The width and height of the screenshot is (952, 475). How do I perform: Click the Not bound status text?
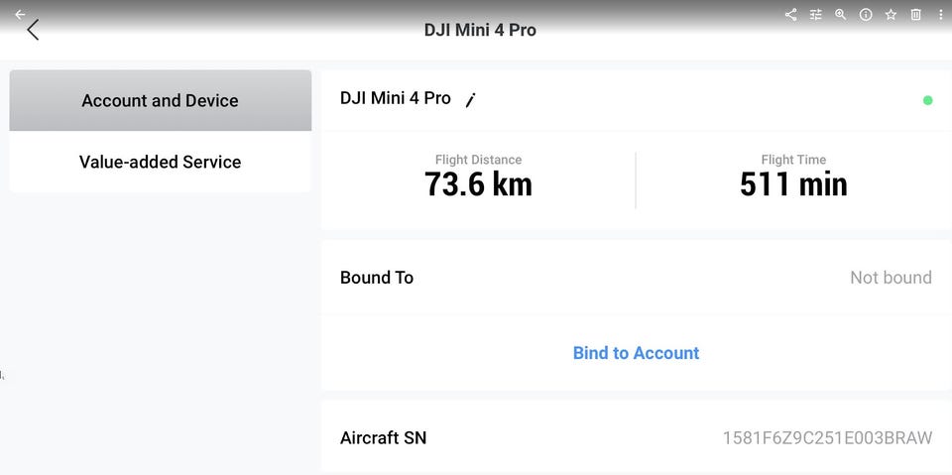coord(891,278)
